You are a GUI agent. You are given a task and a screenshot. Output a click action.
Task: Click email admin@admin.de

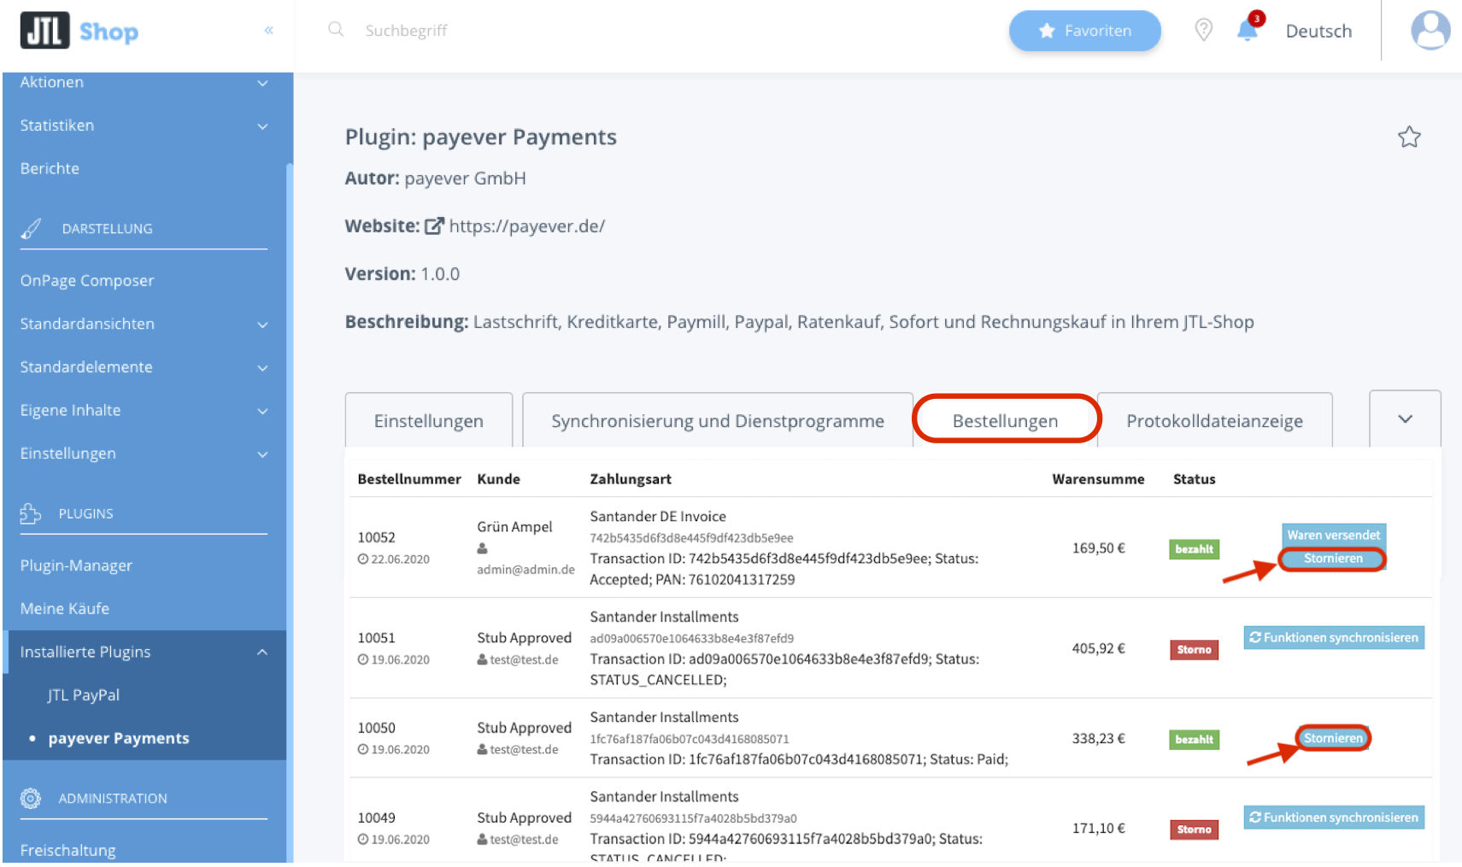[525, 570]
